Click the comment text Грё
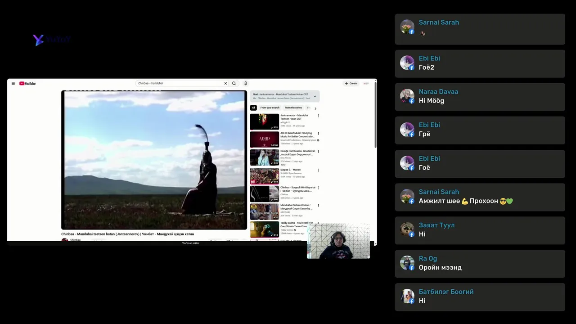 tap(424, 134)
